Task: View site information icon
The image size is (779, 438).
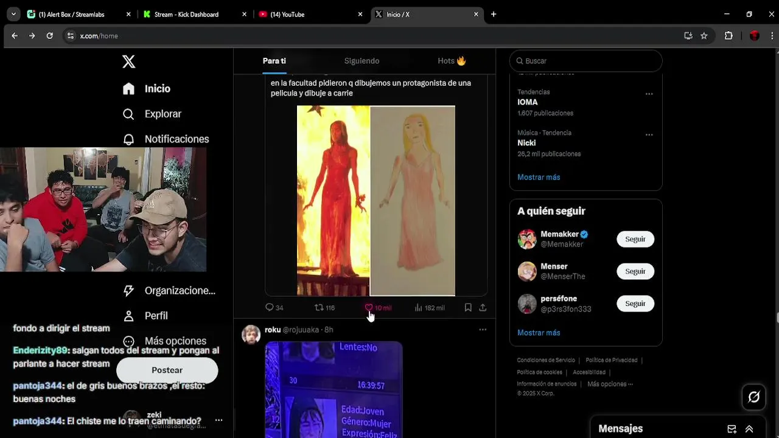Action: click(70, 36)
